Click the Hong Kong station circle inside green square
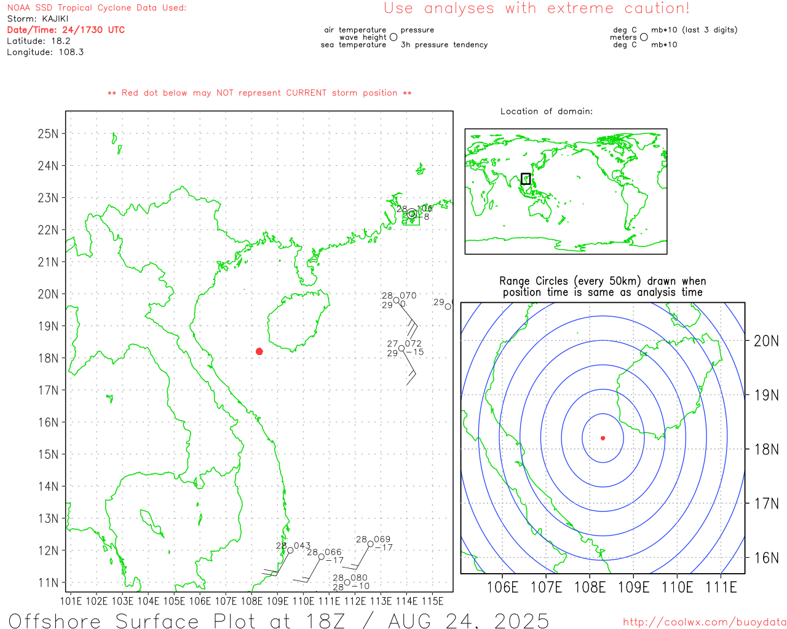Viewport: 787px width, 629px height. click(411, 214)
